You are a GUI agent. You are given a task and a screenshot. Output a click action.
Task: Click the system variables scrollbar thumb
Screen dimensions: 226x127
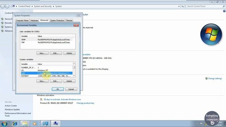pyautogui.click(x=74, y=67)
